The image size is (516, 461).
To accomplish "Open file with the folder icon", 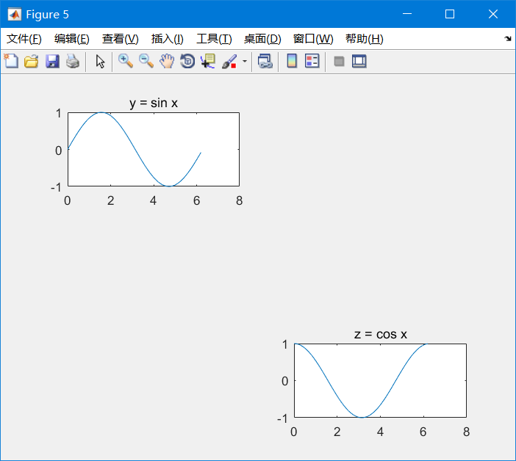I will click(x=32, y=61).
